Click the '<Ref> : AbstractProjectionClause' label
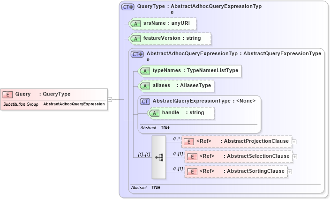The width and height of the screenshot is (330, 199). pos(242,141)
